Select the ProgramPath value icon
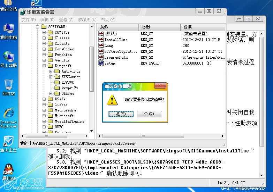This screenshot has width=273, height=192. click(x=101, y=57)
